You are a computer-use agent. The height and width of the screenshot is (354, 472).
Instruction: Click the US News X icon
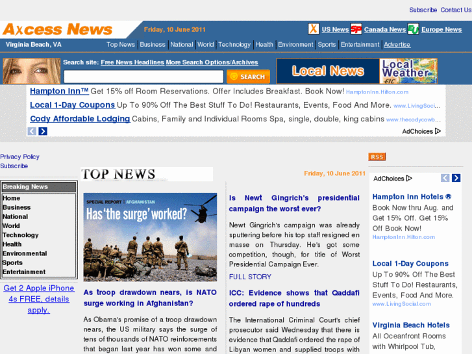[x=314, y=29]
